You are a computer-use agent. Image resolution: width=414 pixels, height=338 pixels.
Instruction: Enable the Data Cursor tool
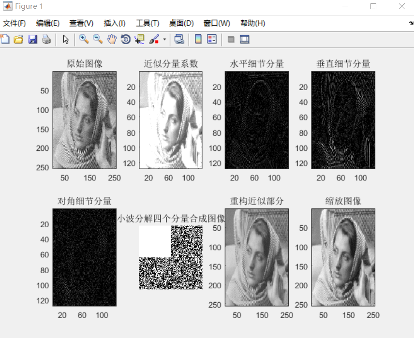click(139, 40)
